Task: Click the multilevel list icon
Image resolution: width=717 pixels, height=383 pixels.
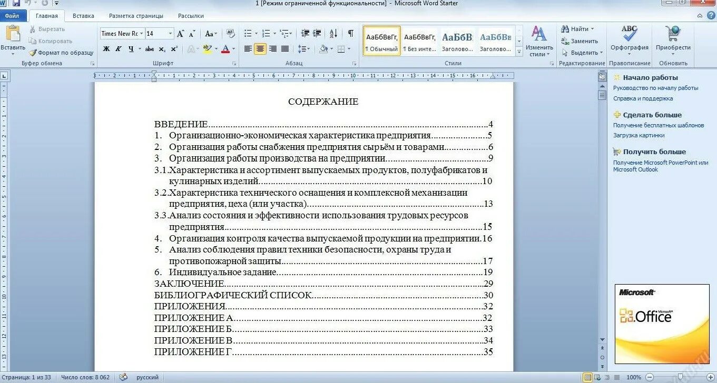Action: (284, 34)
